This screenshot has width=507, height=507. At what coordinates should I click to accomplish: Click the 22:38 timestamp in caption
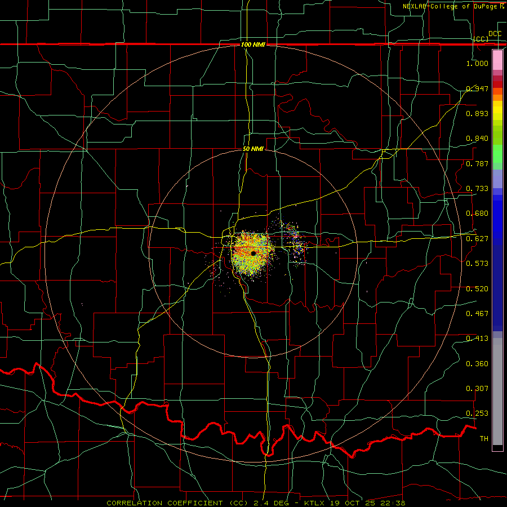coord(394,503)
